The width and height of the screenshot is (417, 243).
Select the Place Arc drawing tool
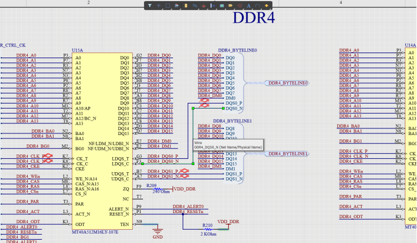point(258,6)
